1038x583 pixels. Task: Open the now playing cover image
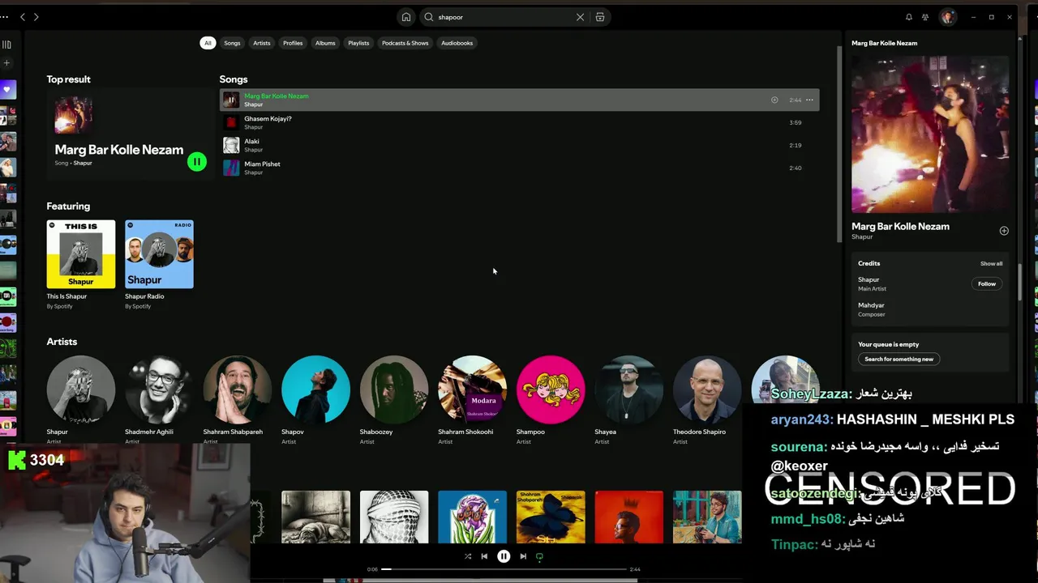coord(930,134)
